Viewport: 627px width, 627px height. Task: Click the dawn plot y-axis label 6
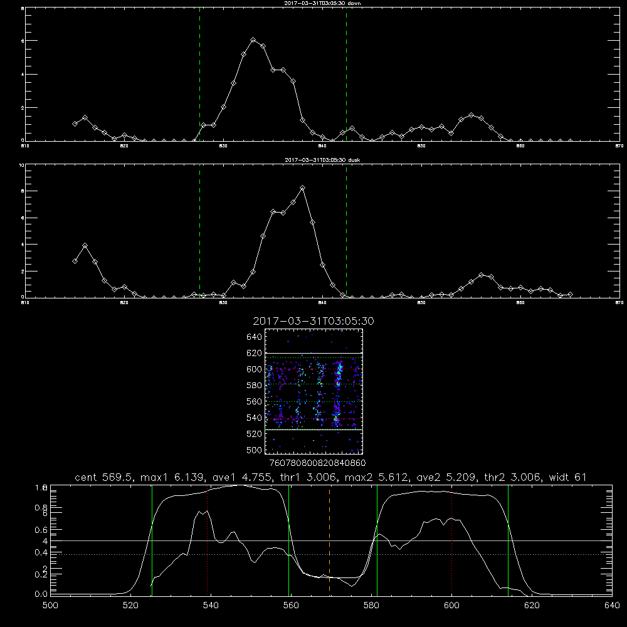[x=23, y=41]
